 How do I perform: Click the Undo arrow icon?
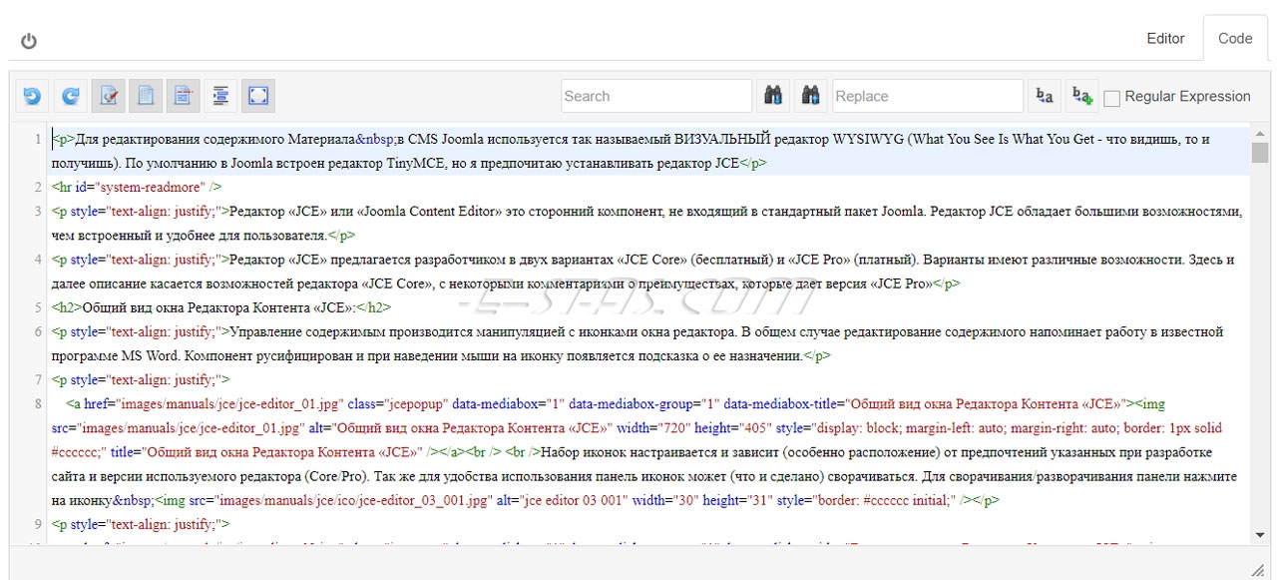pos(32,96)
